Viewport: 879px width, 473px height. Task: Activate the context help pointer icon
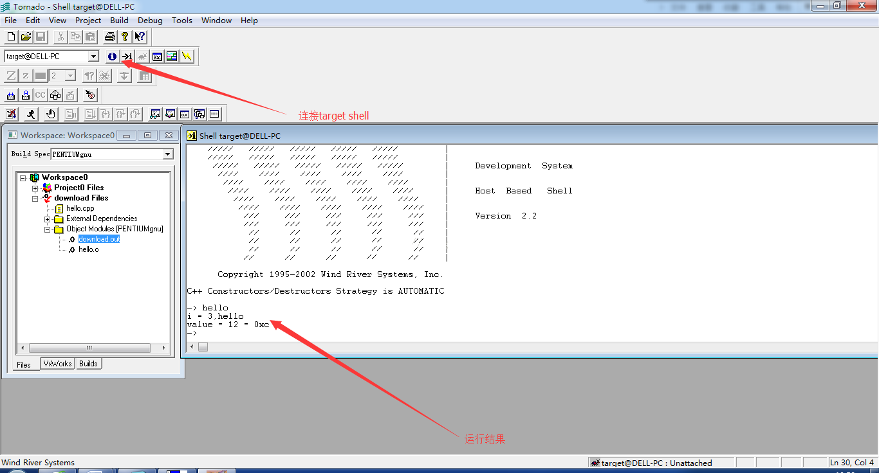(140, 37)
